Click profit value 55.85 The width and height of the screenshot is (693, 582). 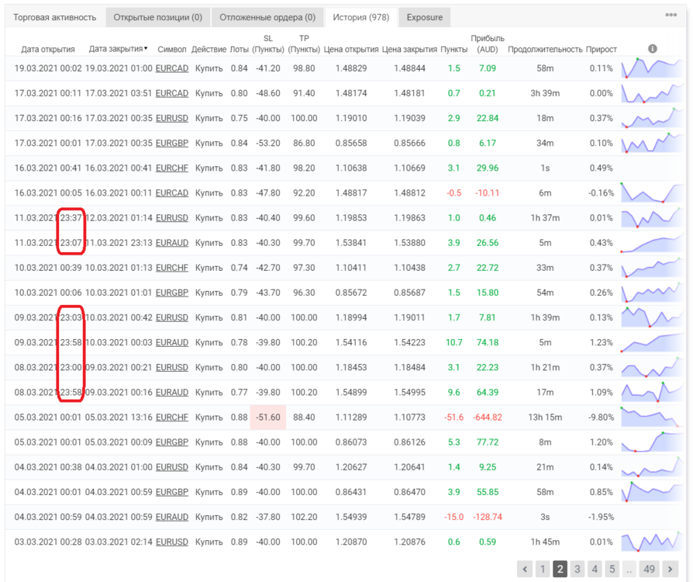(x=488, y=492)
